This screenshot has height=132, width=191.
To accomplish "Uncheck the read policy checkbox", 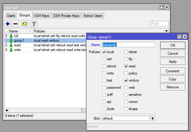I will 126,66.
